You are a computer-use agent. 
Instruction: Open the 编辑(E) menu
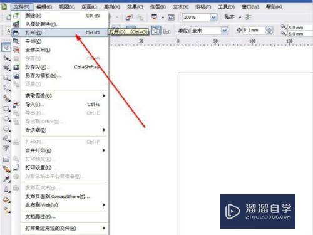pyautogui.click(x=44, y=7)
